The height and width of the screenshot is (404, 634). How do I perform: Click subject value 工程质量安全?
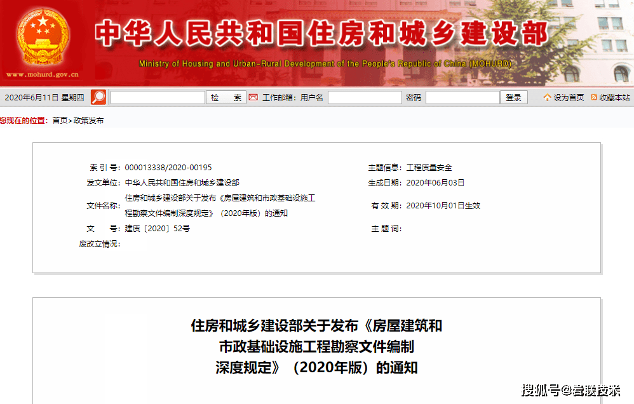(x=429, y=168)
